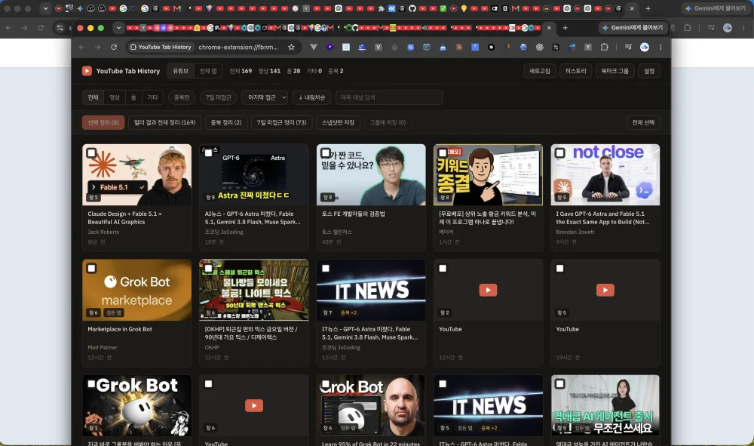This screenshot has height=446, width=754.
Task: Select the 'not close' video card checkbox
Action: [559, 153]
